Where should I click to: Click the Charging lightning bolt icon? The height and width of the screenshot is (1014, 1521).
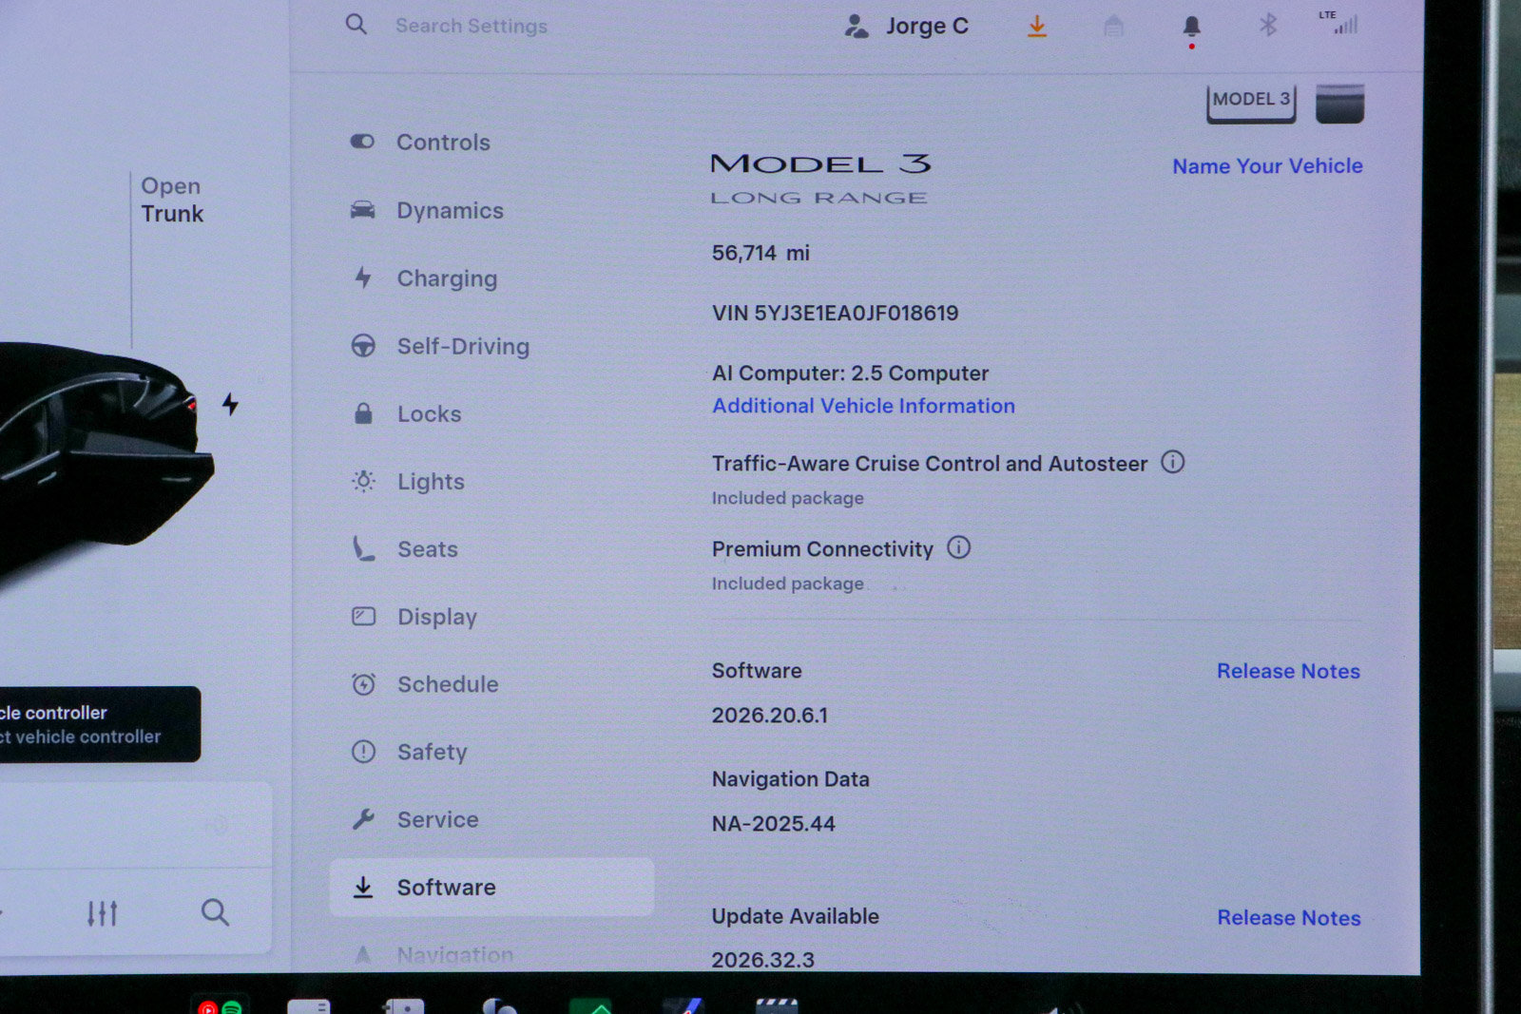362,277
